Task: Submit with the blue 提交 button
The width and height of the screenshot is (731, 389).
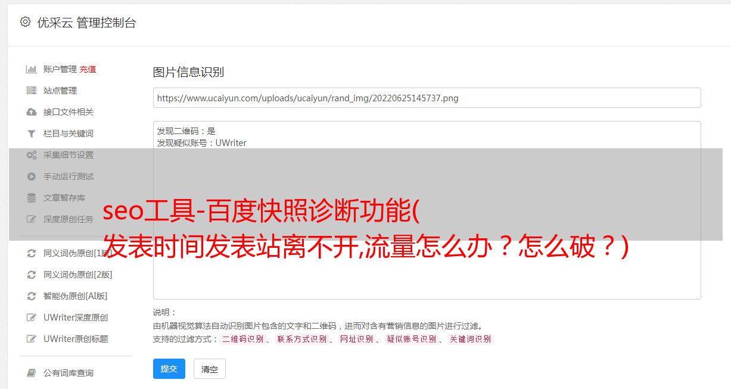Action: click(x=169, y=369)
